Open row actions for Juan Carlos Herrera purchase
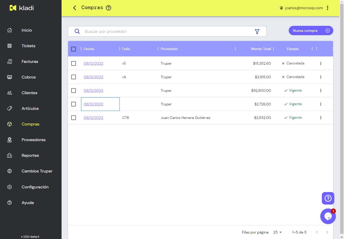Viewport: 344px width, 239px height. coord(321,118)
